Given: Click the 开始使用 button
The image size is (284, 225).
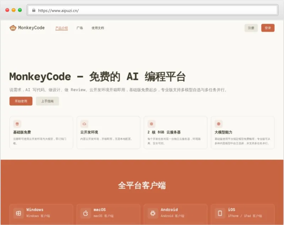Looking at the screenshot, I should coord(21,101).
